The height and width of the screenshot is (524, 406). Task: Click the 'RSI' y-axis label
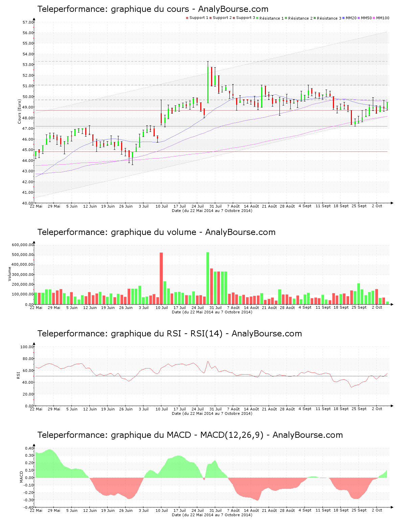(18, 375)
